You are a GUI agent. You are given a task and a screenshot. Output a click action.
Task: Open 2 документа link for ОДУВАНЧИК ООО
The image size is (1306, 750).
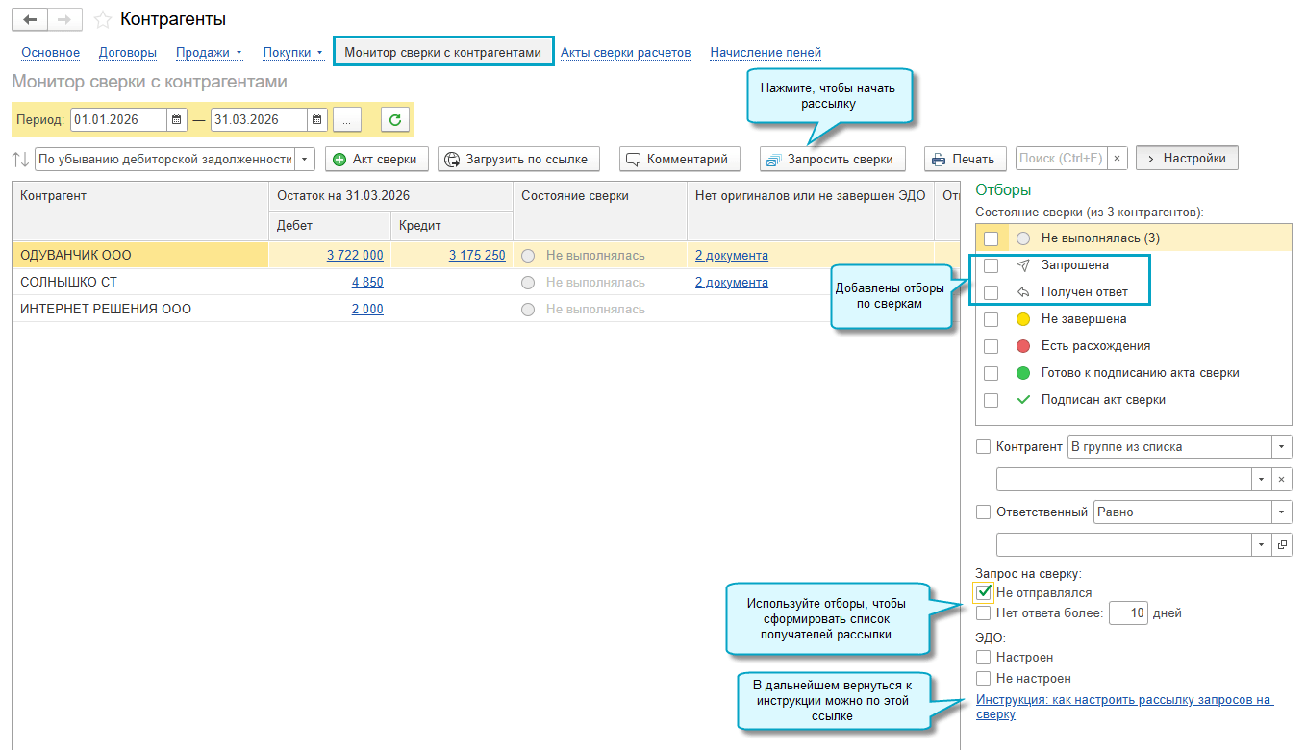[732, 255]
